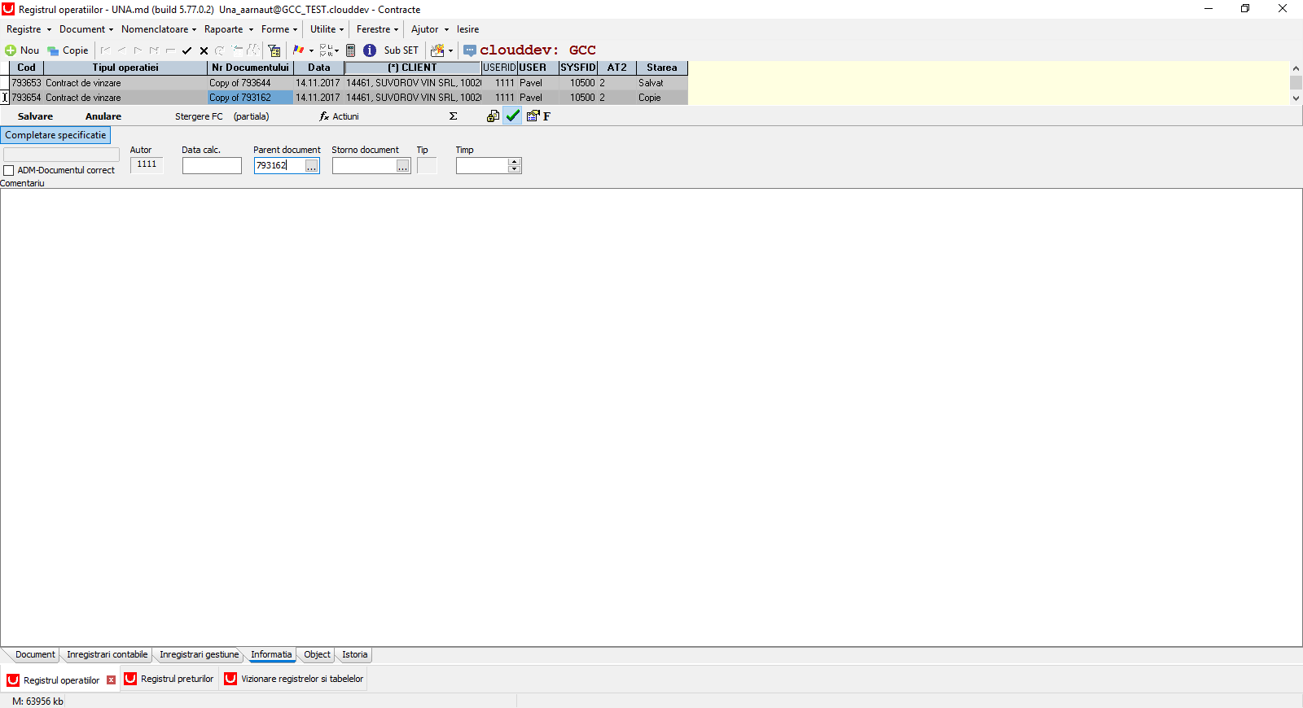Click Stergere FC button

coord(199,116)
